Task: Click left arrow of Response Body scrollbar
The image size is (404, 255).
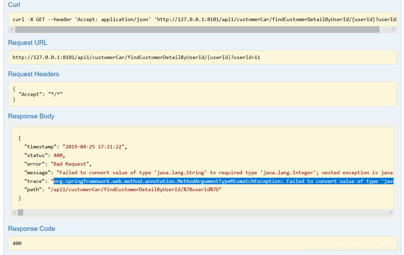Action: (x=15, y=213)
